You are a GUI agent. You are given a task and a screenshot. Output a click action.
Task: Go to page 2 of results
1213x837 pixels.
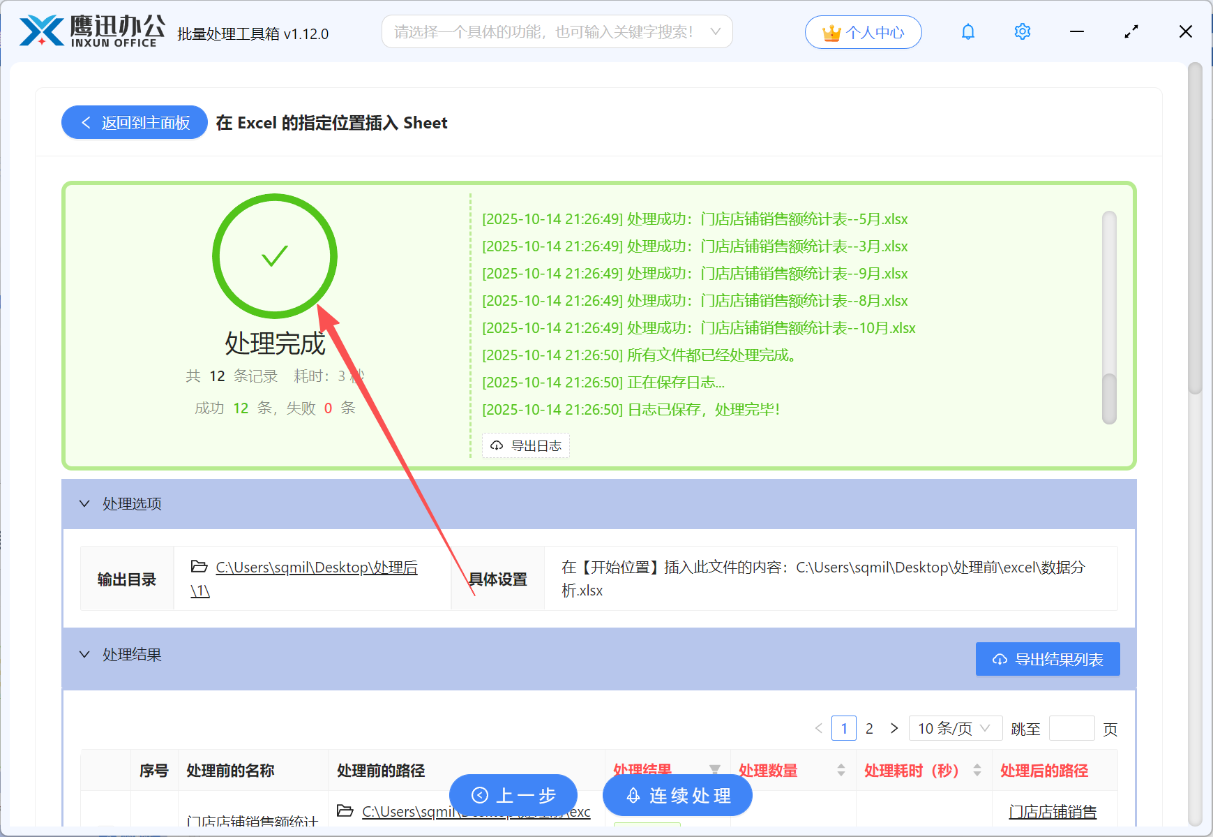[x=869, y=728]
